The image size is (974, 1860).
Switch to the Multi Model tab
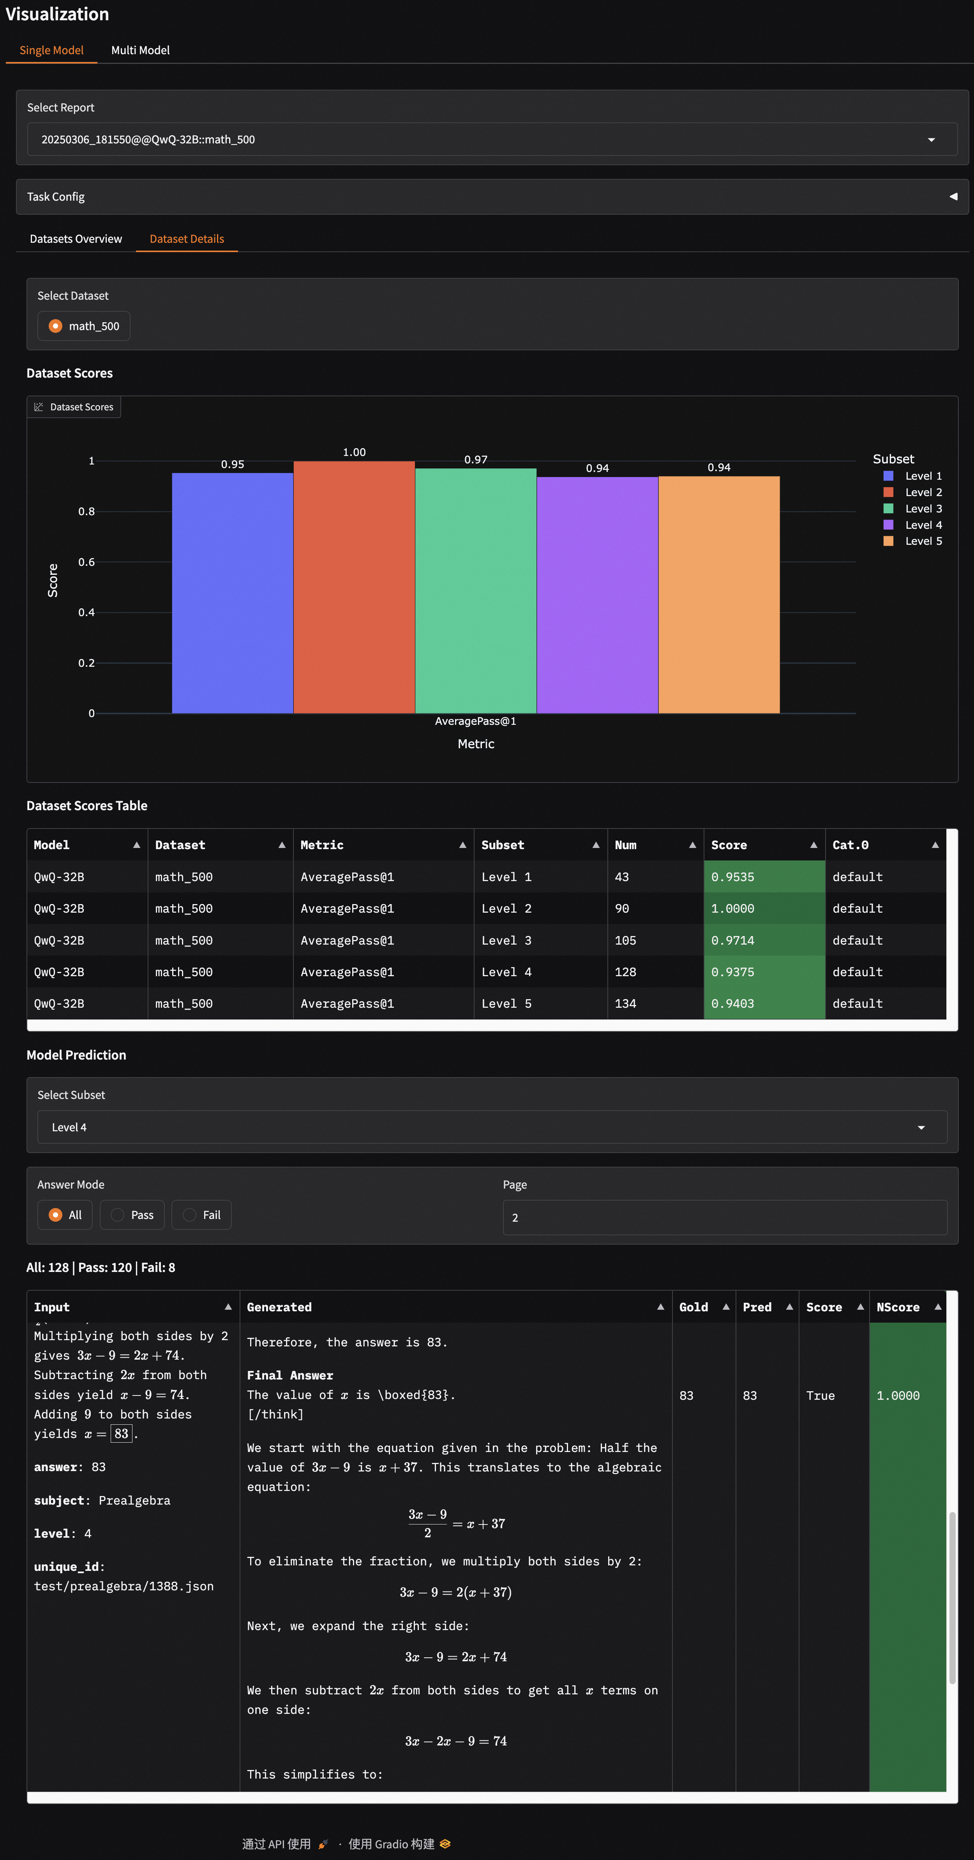point(140,50)
